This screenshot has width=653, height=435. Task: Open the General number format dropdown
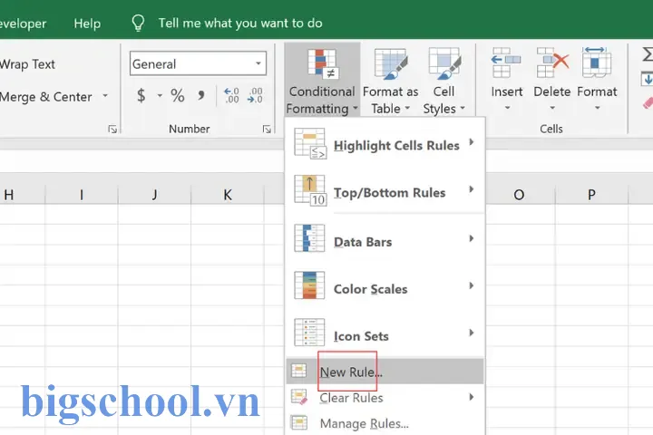pos(258,63)
